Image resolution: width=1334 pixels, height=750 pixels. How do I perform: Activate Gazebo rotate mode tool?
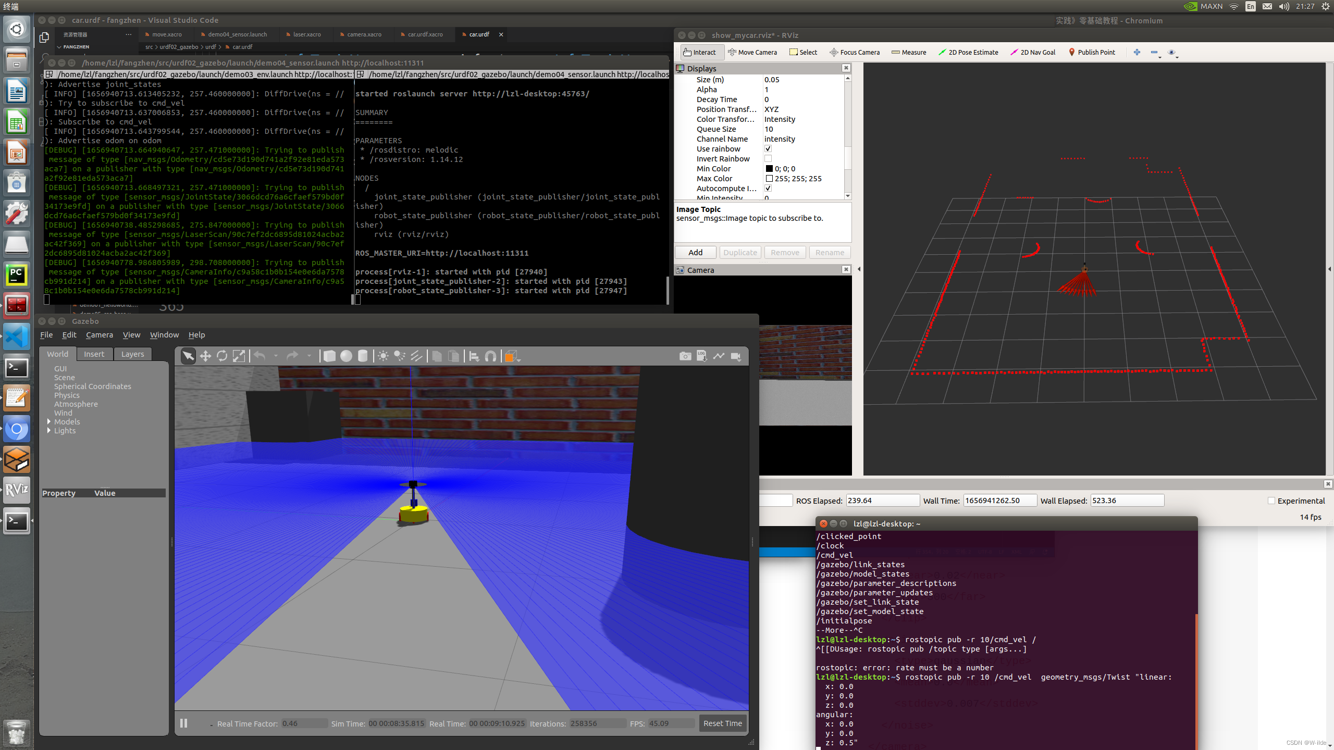coord(222,356)
